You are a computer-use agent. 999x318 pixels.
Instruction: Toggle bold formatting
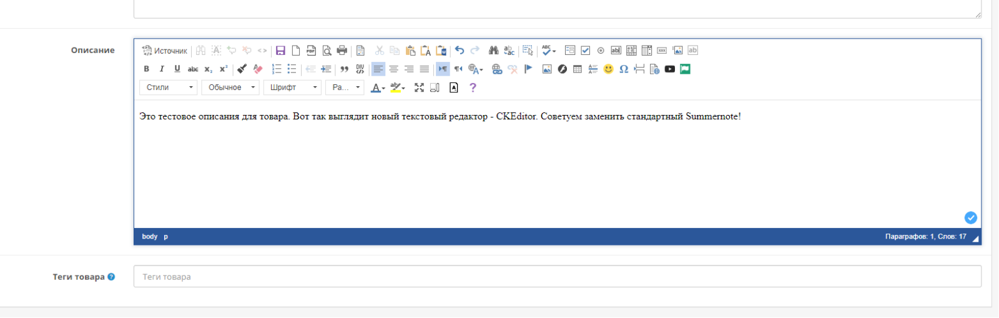tap(146, 69)
